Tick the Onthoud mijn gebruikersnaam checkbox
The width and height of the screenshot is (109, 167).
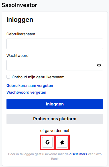(8, 77)
